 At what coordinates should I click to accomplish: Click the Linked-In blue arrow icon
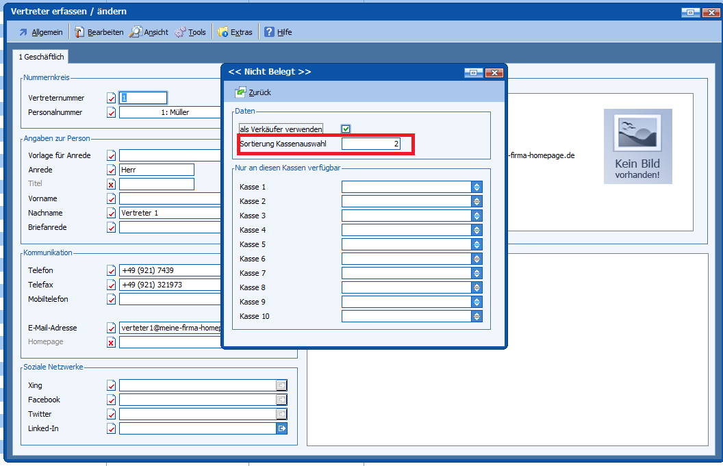[281, 428]
